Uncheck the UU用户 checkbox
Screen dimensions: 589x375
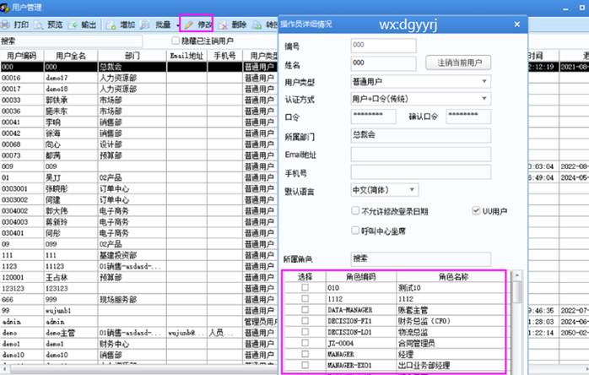click(x=476, y=210)
